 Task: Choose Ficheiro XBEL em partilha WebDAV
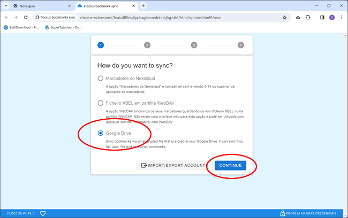(x=100, y=103)
